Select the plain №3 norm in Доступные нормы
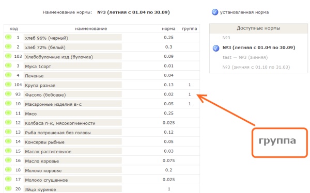This screenshot has height=193, width=310. tap(226, 38)
